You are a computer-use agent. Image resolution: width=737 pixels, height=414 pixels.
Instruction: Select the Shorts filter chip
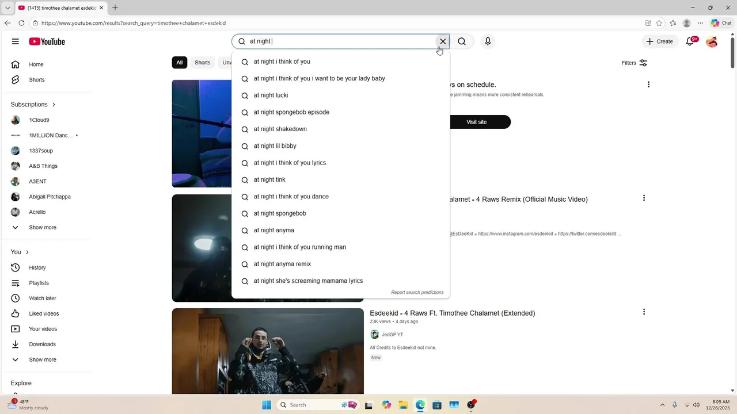tap(203, 63)
